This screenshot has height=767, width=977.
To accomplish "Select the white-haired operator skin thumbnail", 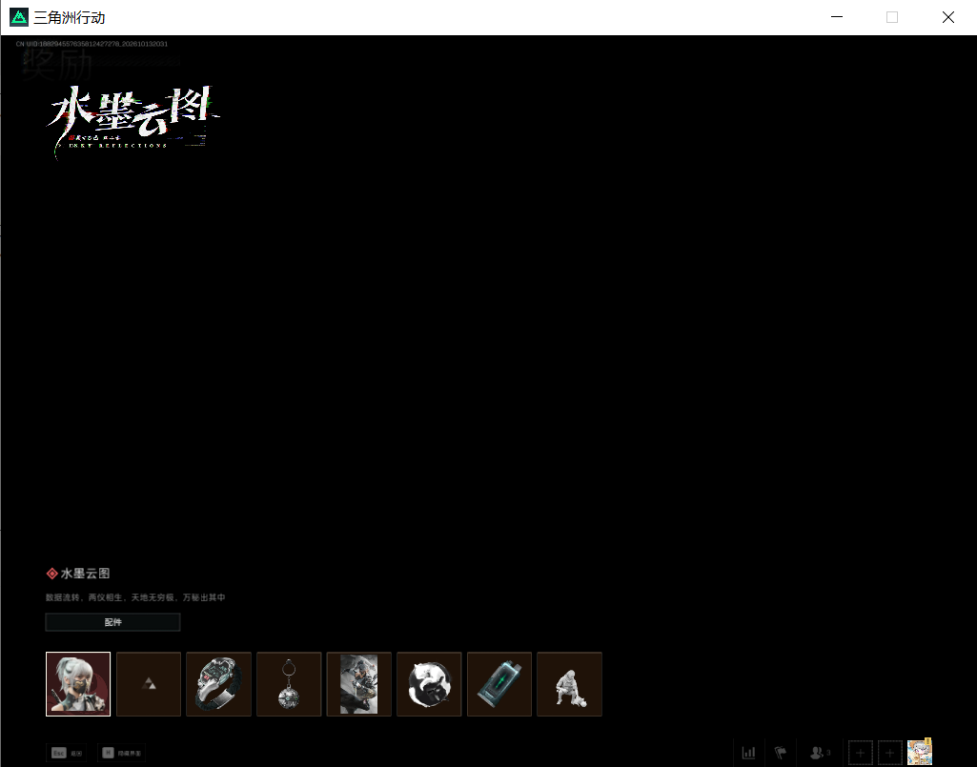I will [x=78, y=684].
